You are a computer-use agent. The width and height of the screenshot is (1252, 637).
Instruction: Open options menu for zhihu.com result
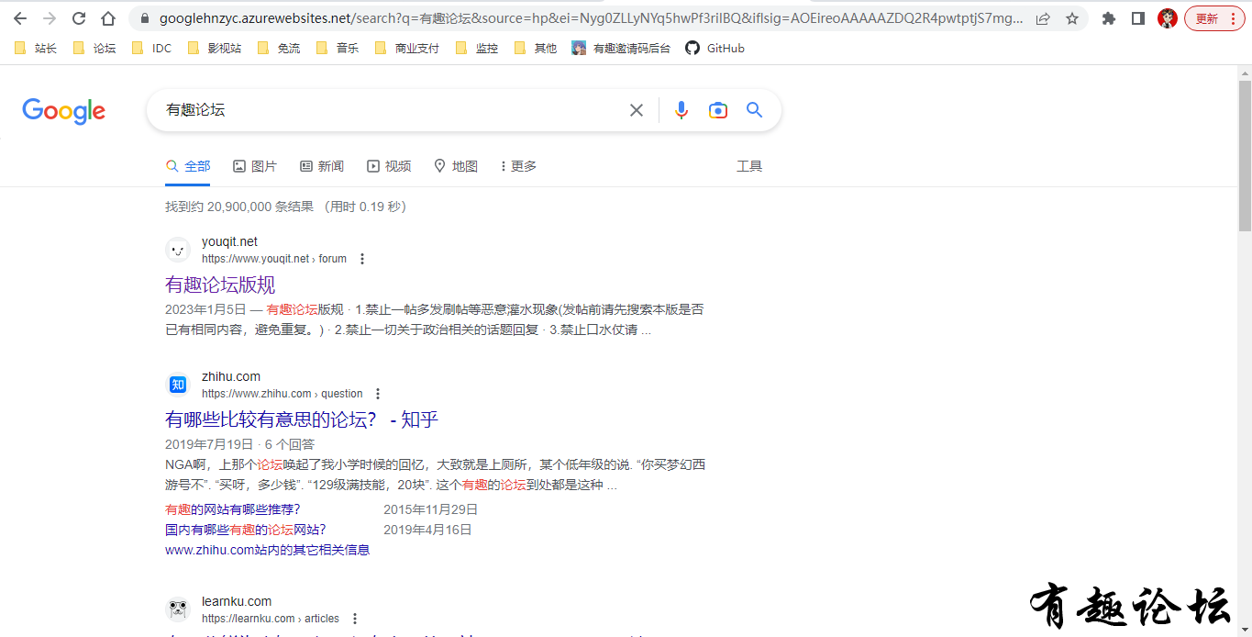[378, 394]
